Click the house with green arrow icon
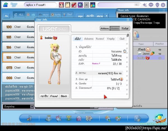The height and width of the screenshot is (131, 168). point(108,118)
